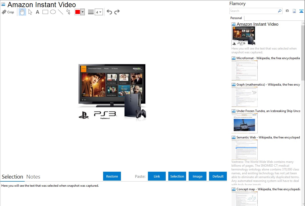
Task: Select the text annotation tool
Action: pyautogui.click(x=37, y=12)
